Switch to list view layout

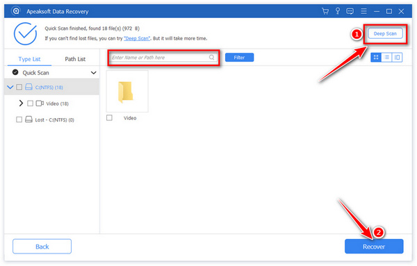(x=386, y=58)
